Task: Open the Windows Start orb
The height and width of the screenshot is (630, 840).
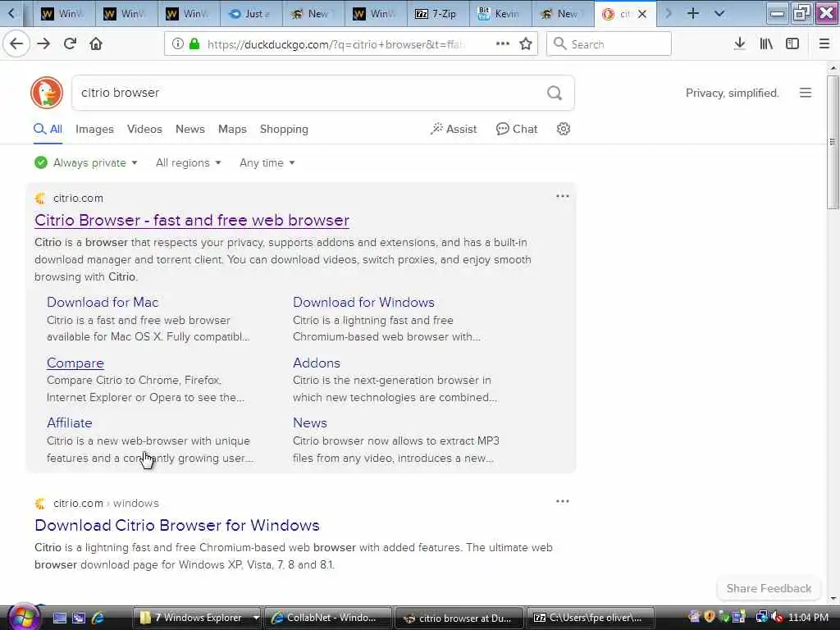Action: (x=22, y=617)
